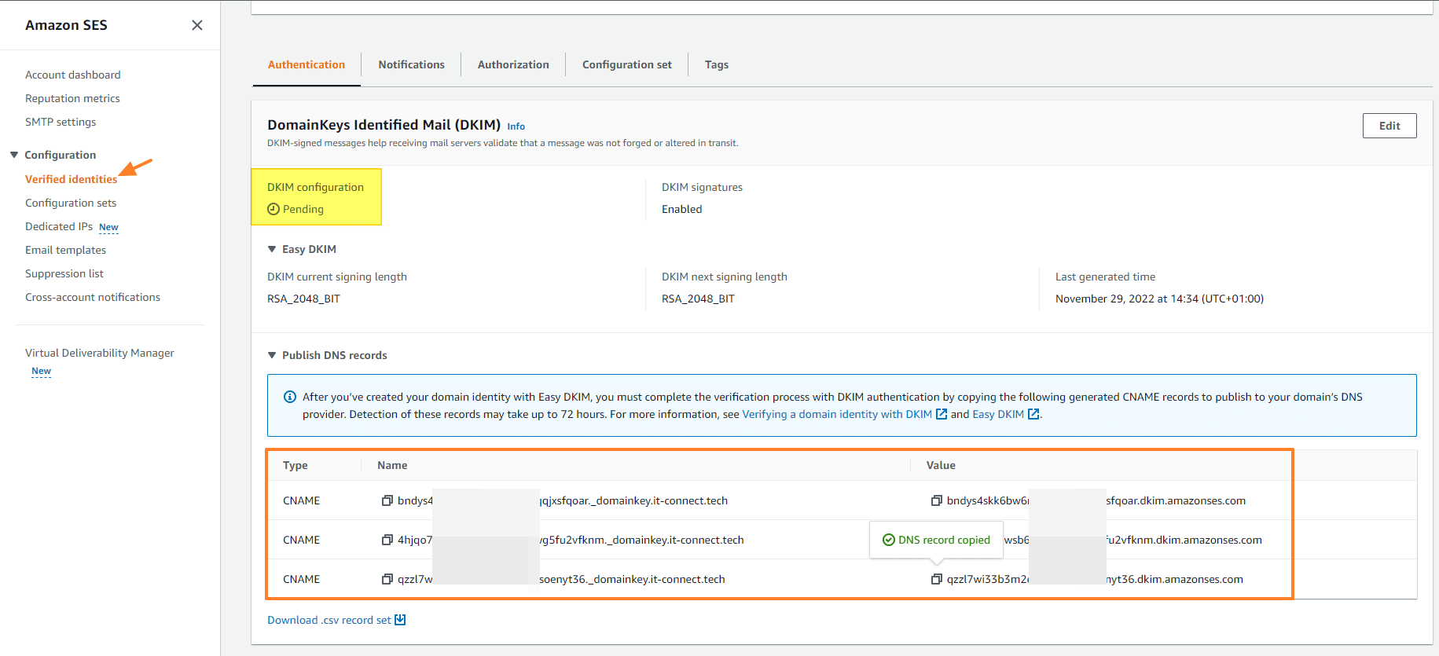
Task: Click the Edit button for DKIM
Action: pyautogui.click(x=1389, y=126)
